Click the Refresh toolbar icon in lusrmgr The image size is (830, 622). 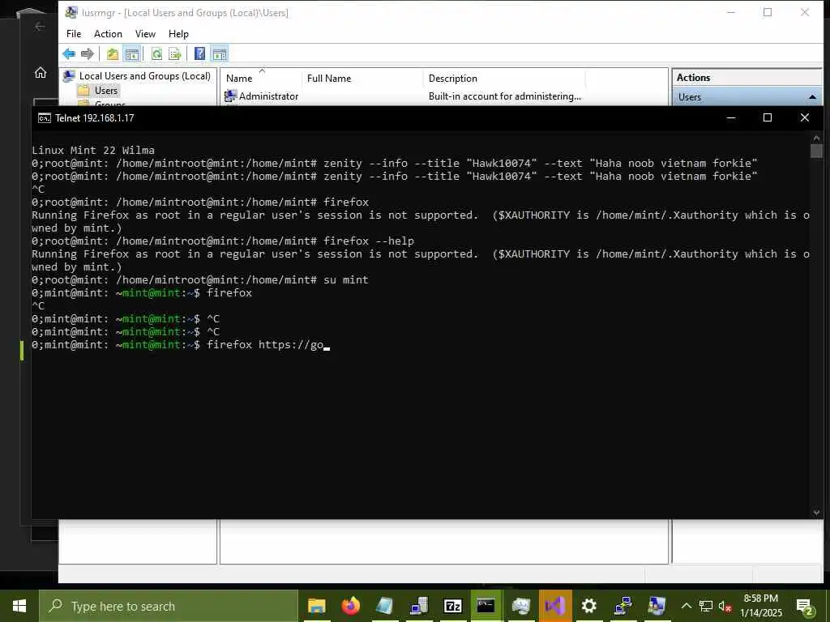[x=156, y=53]
